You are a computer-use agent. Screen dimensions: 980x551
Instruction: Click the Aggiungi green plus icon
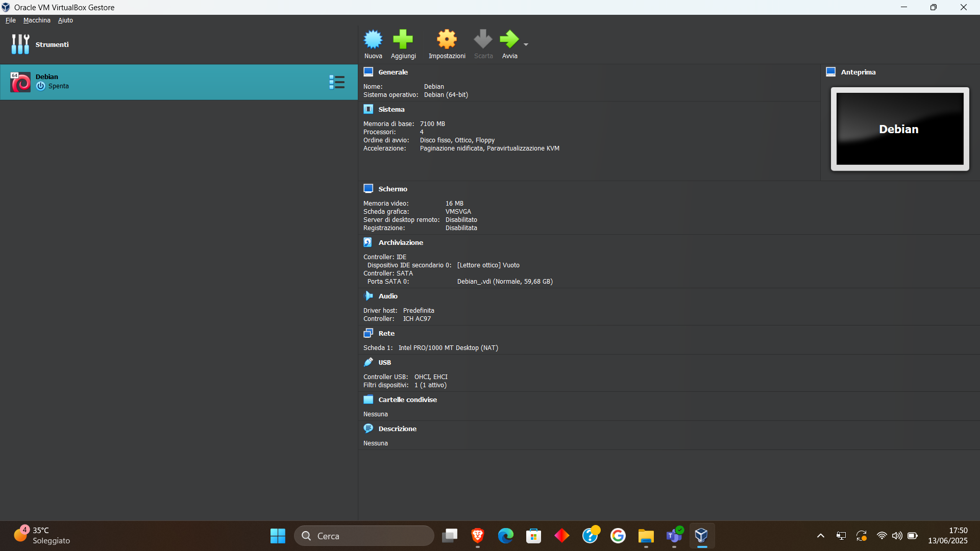coord(403,40)
